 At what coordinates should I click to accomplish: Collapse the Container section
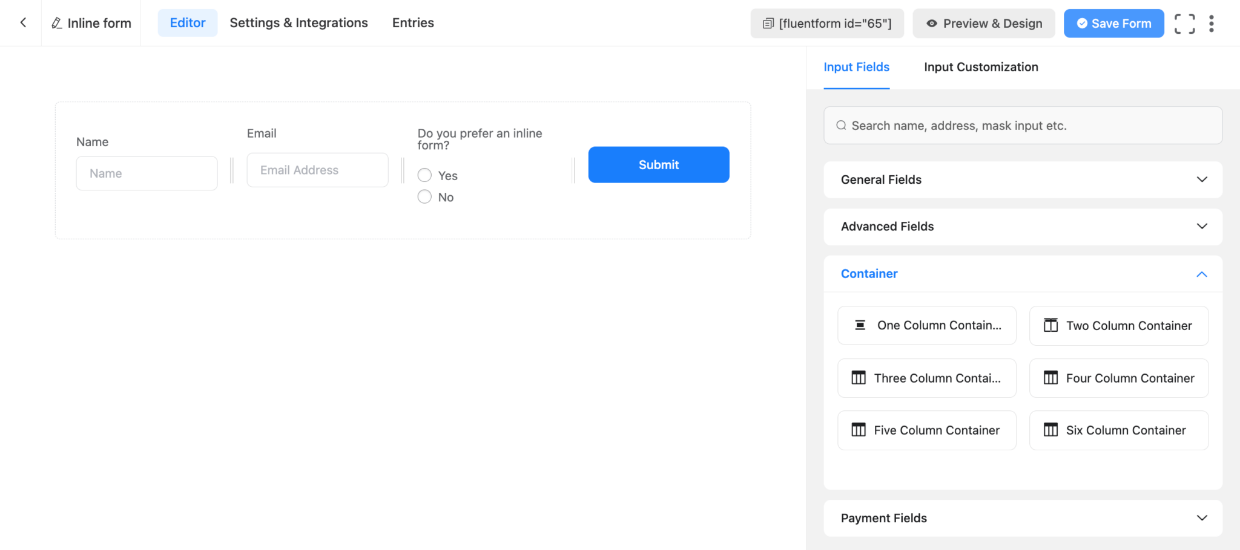1202,274
